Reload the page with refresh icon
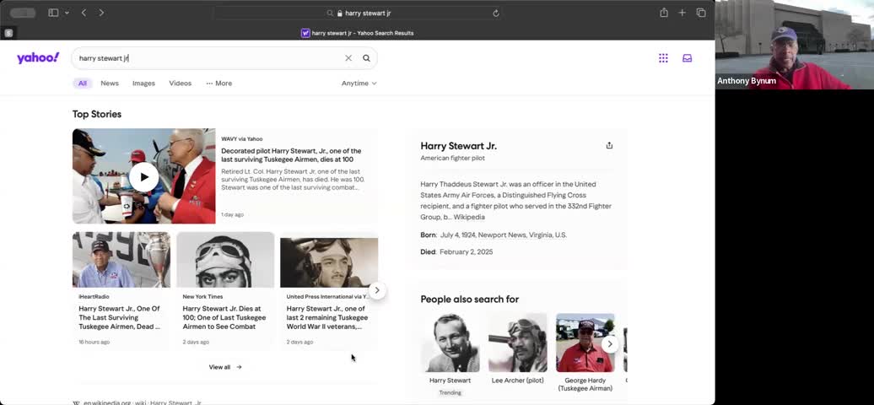Image resolution: width=874 pixels, height=405 pixels. 495,13
